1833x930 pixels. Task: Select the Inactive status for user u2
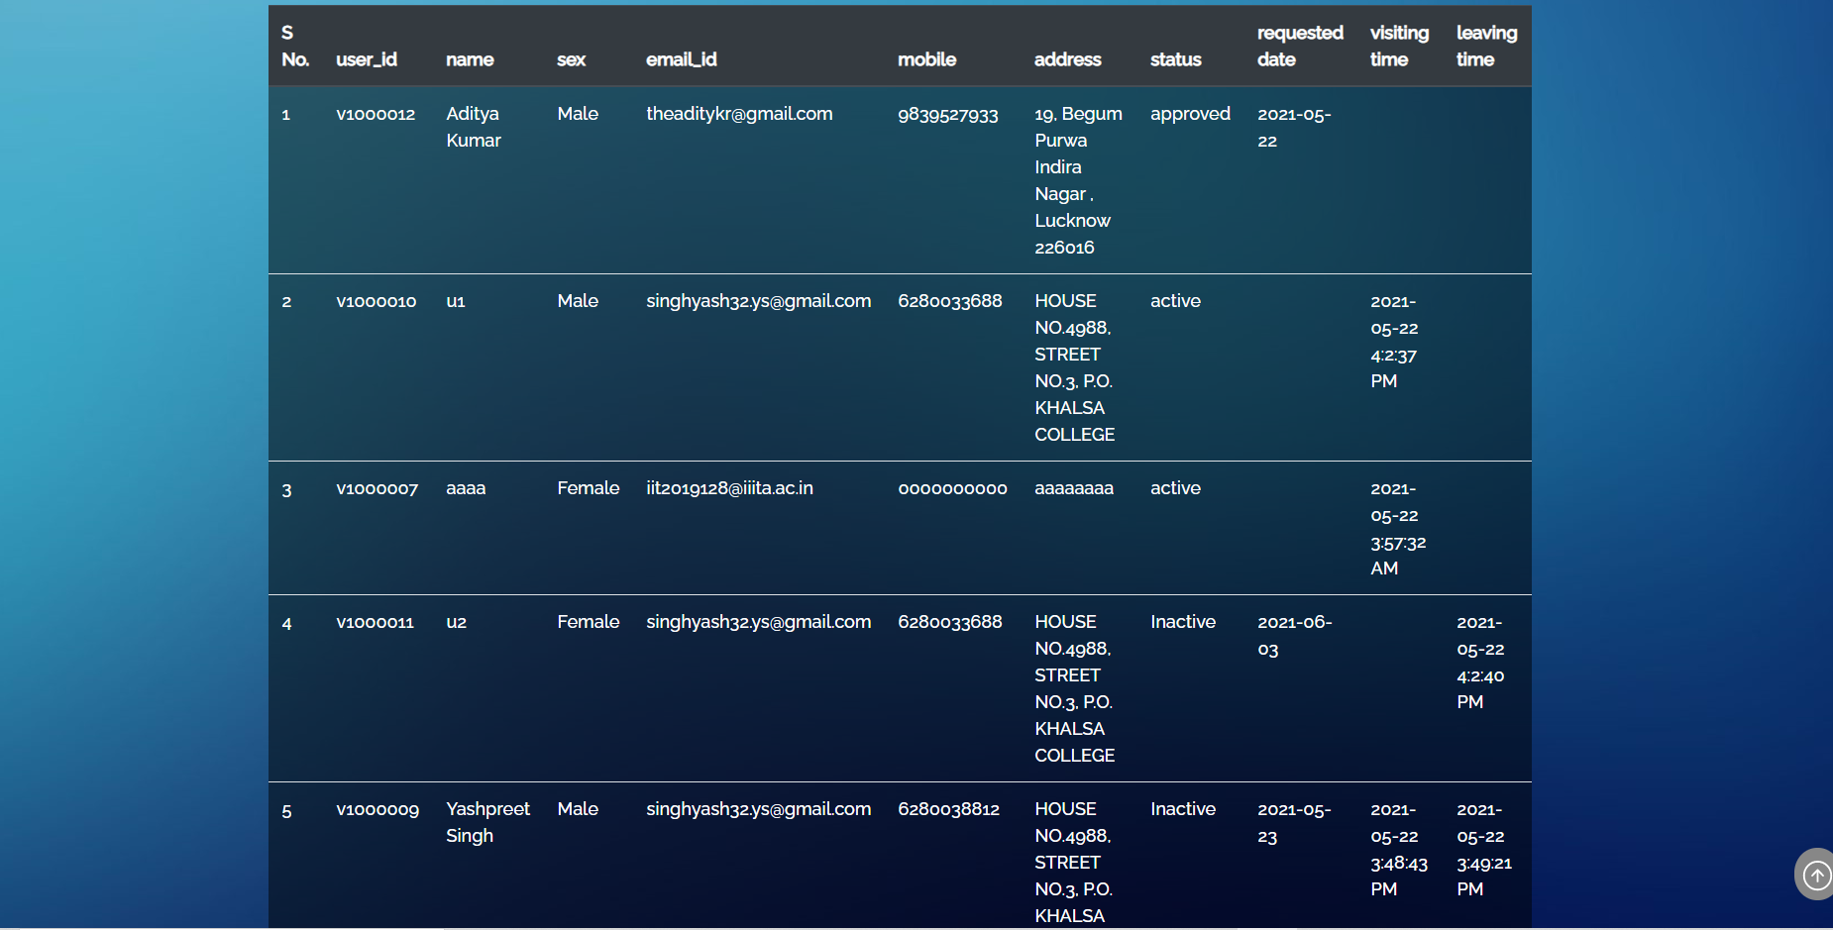point(1183,622)
